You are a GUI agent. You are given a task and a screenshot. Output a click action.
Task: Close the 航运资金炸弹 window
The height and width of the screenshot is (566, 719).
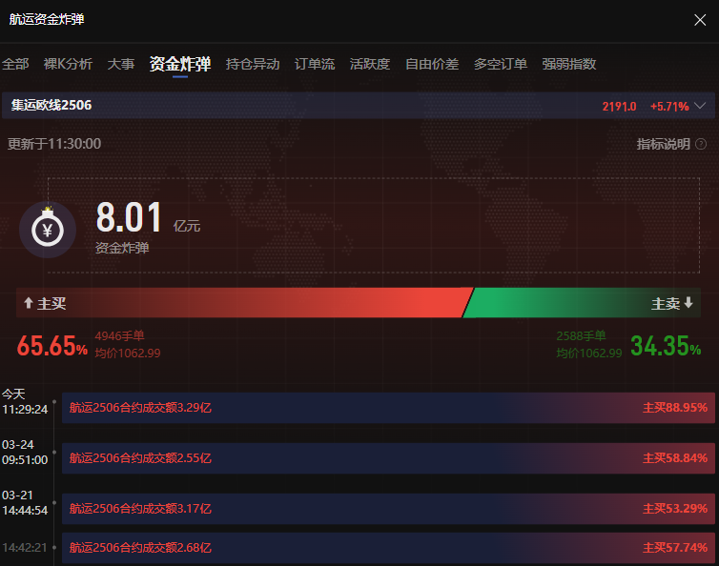(700, 19)
